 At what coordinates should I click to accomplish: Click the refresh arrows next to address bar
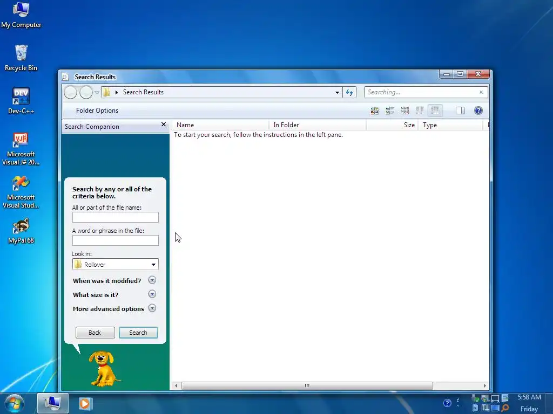tap(349, 92)
